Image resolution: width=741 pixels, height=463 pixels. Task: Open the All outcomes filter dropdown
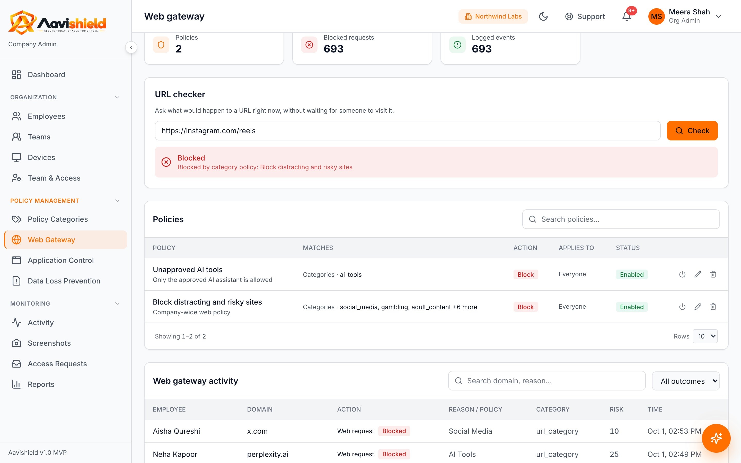pos(686,381)
